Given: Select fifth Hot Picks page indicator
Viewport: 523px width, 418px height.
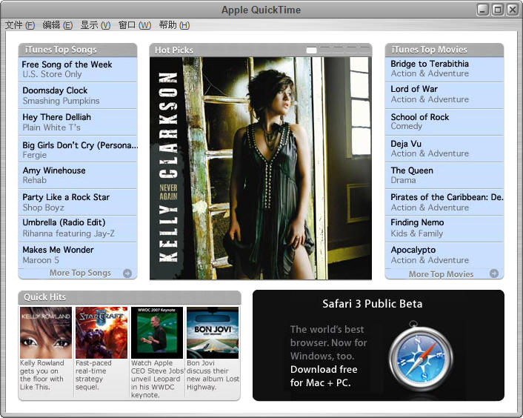Looking at the screenshot, I should [364, 50].
